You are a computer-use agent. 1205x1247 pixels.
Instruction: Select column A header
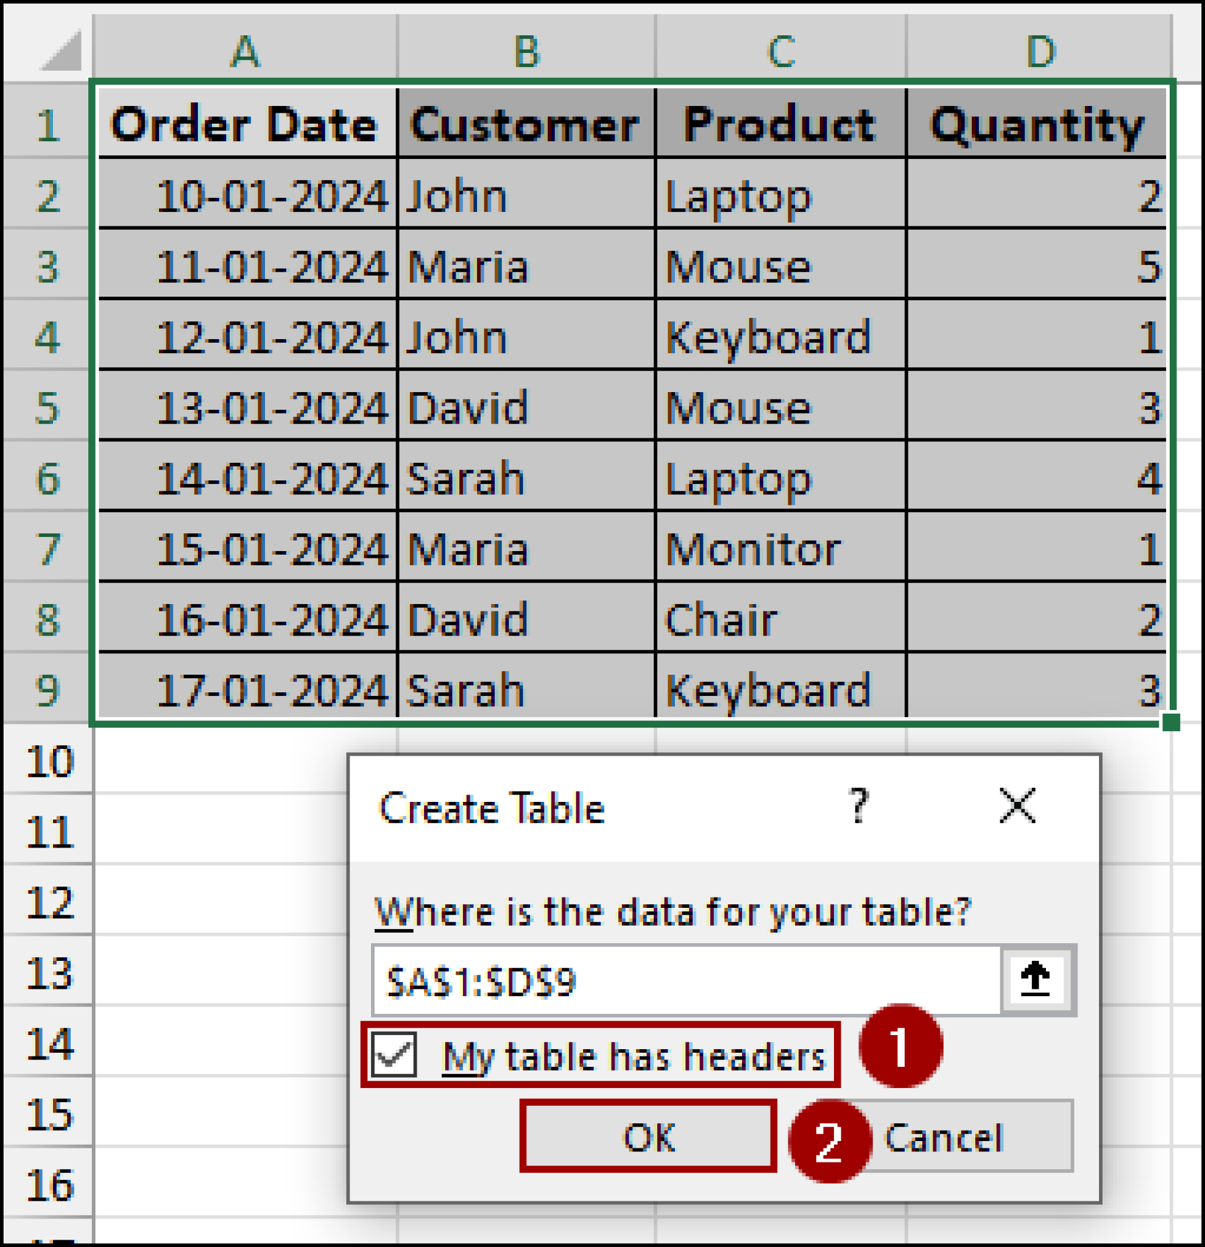245,51
